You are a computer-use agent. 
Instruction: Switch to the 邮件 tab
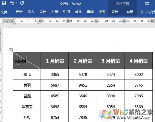(78, 12)
